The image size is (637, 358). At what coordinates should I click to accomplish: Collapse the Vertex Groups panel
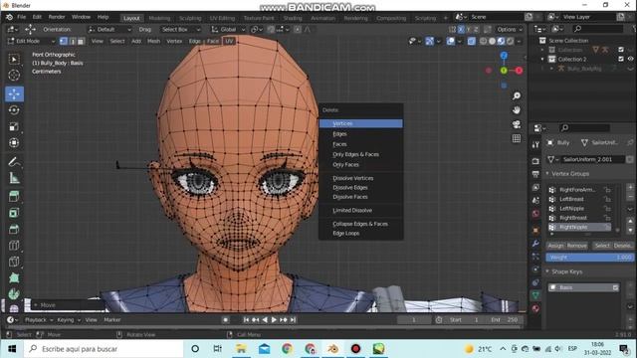click(x=547, y=173)
